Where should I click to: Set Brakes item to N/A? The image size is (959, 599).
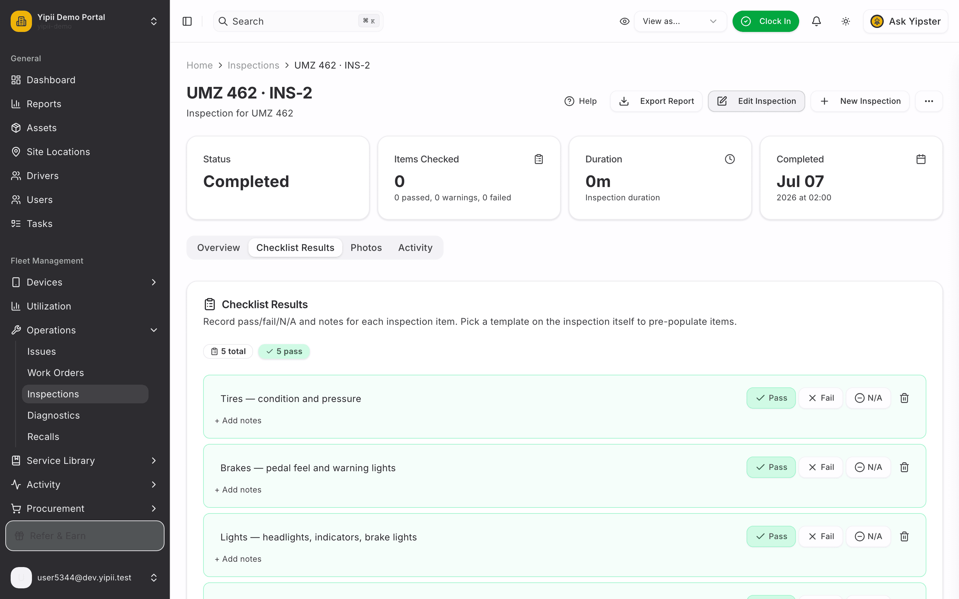click(868, 467)
